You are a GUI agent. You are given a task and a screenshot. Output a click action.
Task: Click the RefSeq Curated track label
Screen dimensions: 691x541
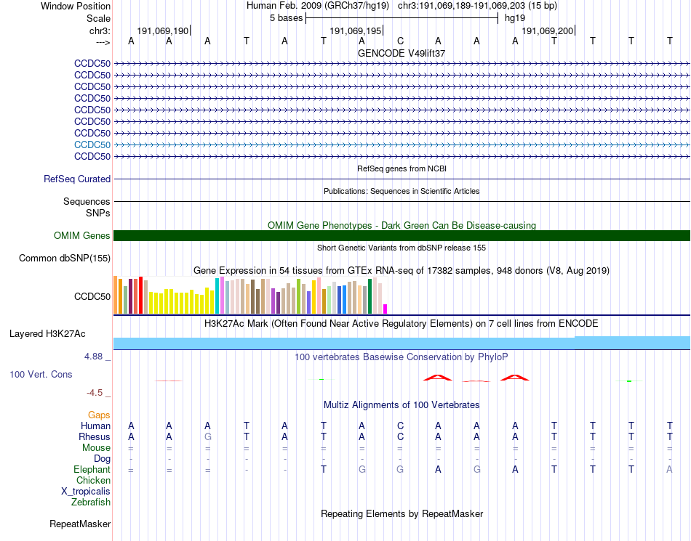point(76,179)
